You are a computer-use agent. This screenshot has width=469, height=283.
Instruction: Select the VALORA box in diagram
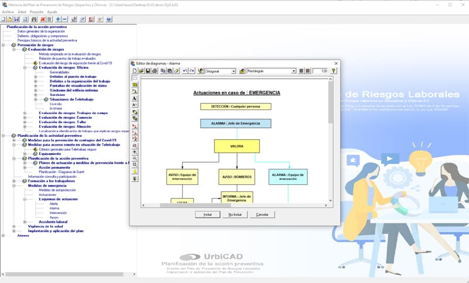[x=237, y=146]
